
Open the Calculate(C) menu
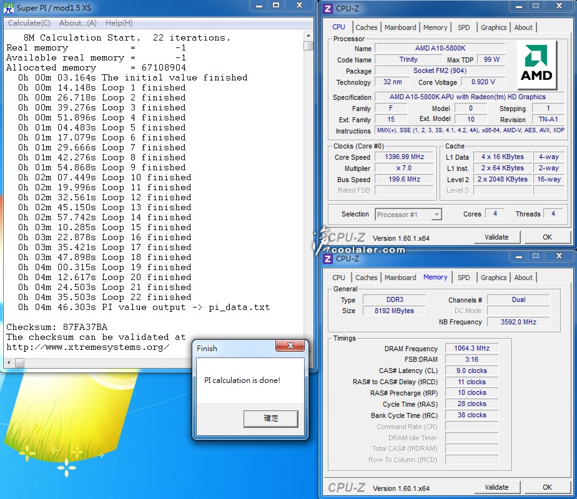29,23
